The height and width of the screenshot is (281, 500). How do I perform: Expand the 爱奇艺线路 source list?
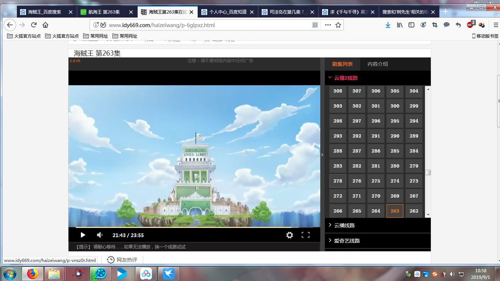[x=347, y=241]
